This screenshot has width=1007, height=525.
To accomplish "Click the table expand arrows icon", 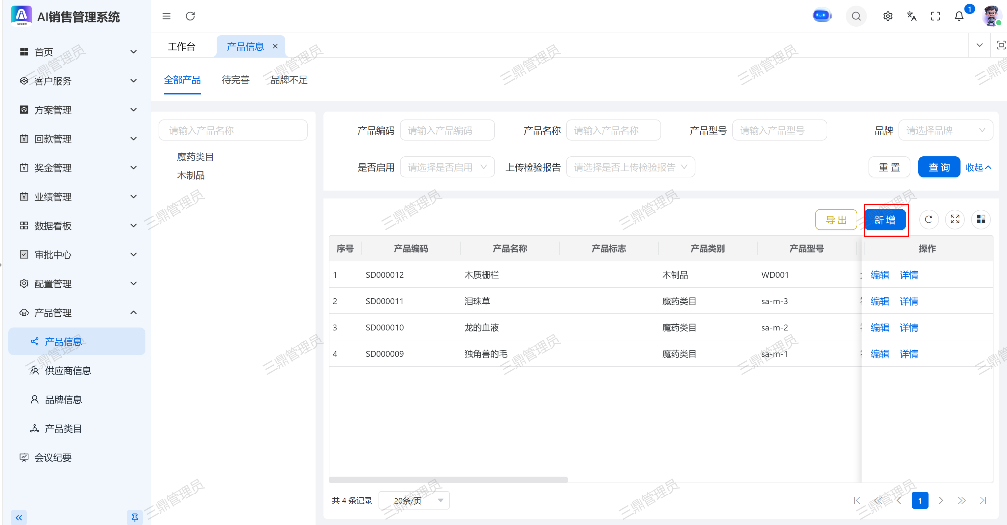I will pyautogui.click(x=955, y=219).
